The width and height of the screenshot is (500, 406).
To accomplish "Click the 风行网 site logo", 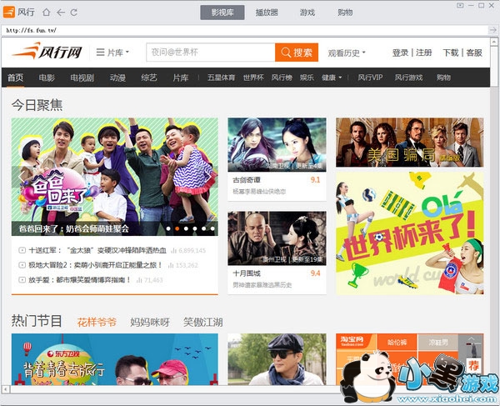I will click(47, 52).
